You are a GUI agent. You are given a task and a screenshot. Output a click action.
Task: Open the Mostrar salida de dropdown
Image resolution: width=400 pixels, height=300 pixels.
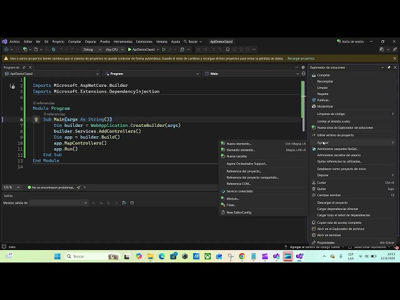(x=59, y=202)
